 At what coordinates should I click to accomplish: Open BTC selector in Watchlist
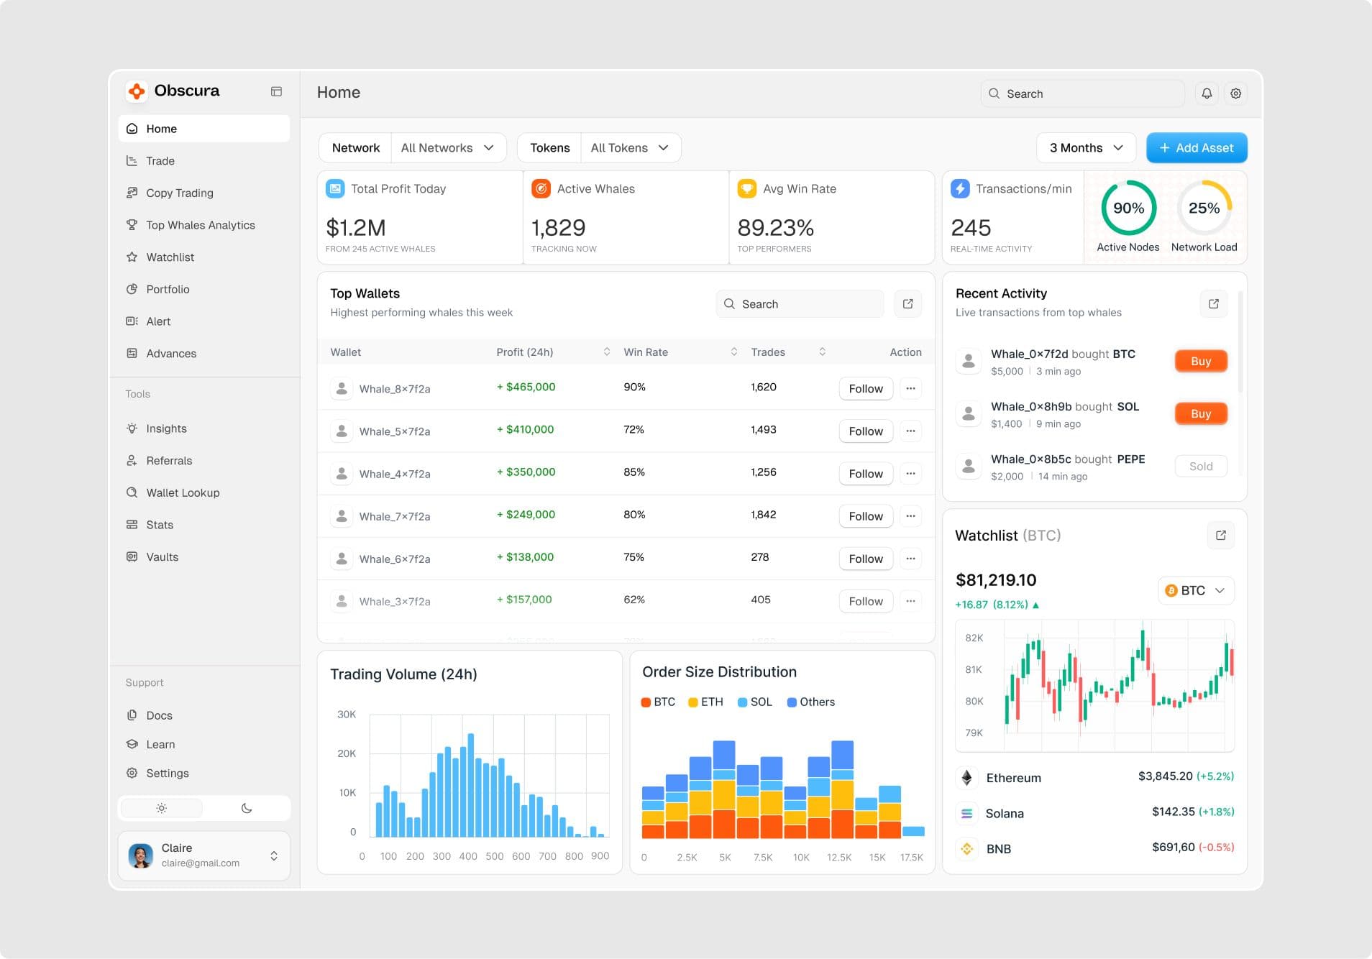coord(1196,591)
